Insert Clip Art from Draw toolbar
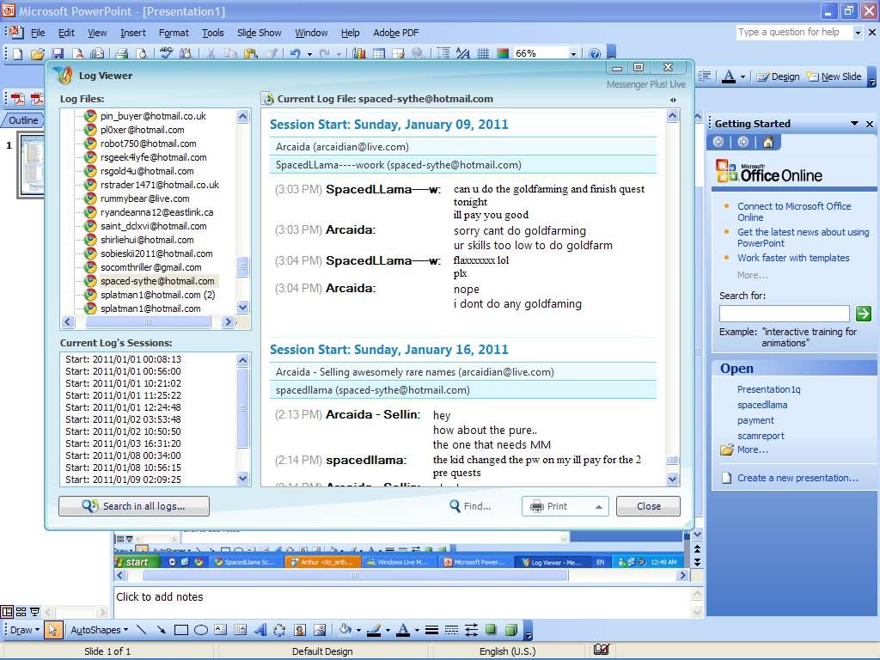Viewport: 880px width, 660px height. [x=300, y=630]
